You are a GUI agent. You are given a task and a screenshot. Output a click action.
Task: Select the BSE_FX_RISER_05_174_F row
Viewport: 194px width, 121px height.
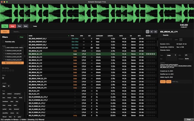tap(92, 116)
